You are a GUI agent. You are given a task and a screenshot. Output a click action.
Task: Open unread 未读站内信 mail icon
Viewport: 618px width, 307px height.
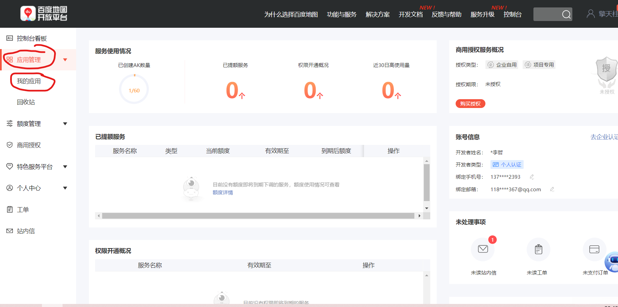pos(483,249)
